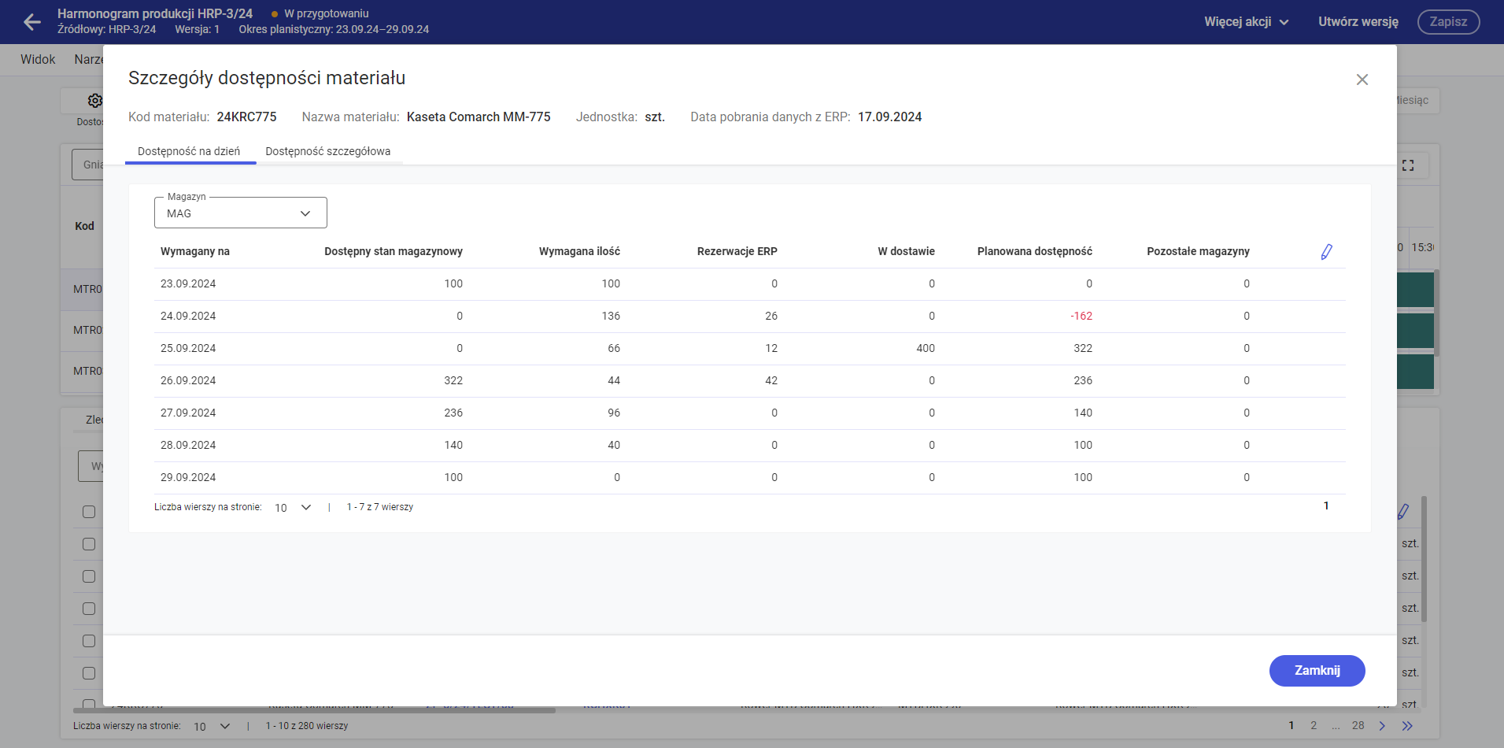Click the pencil icon in the lower orders table
Viewport: 1504px width, 748px height.
1403,512
